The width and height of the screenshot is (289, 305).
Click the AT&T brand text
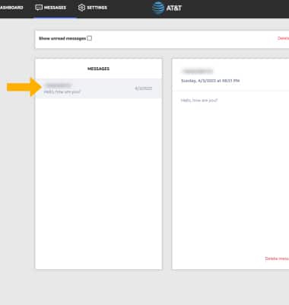pyautogui.click(x=174, y=8)
